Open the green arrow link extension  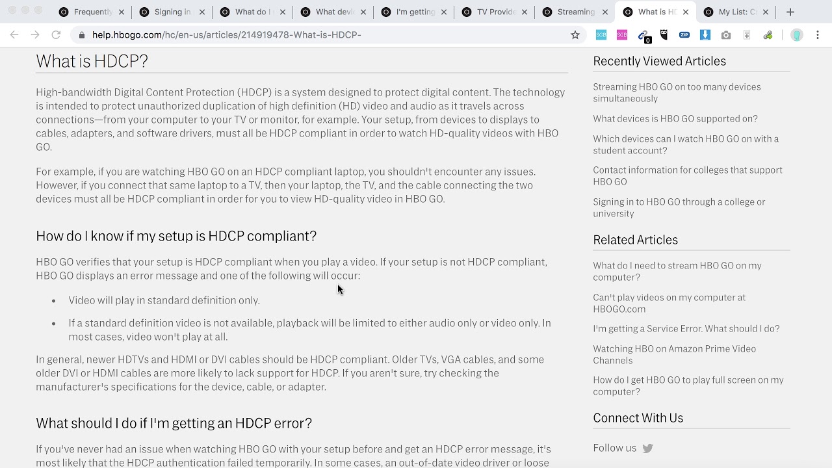(x=768, y=35)
